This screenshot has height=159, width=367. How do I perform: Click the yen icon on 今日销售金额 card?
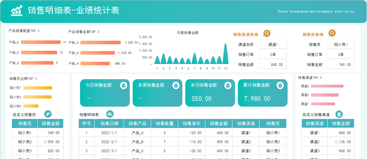pos(124,85)
